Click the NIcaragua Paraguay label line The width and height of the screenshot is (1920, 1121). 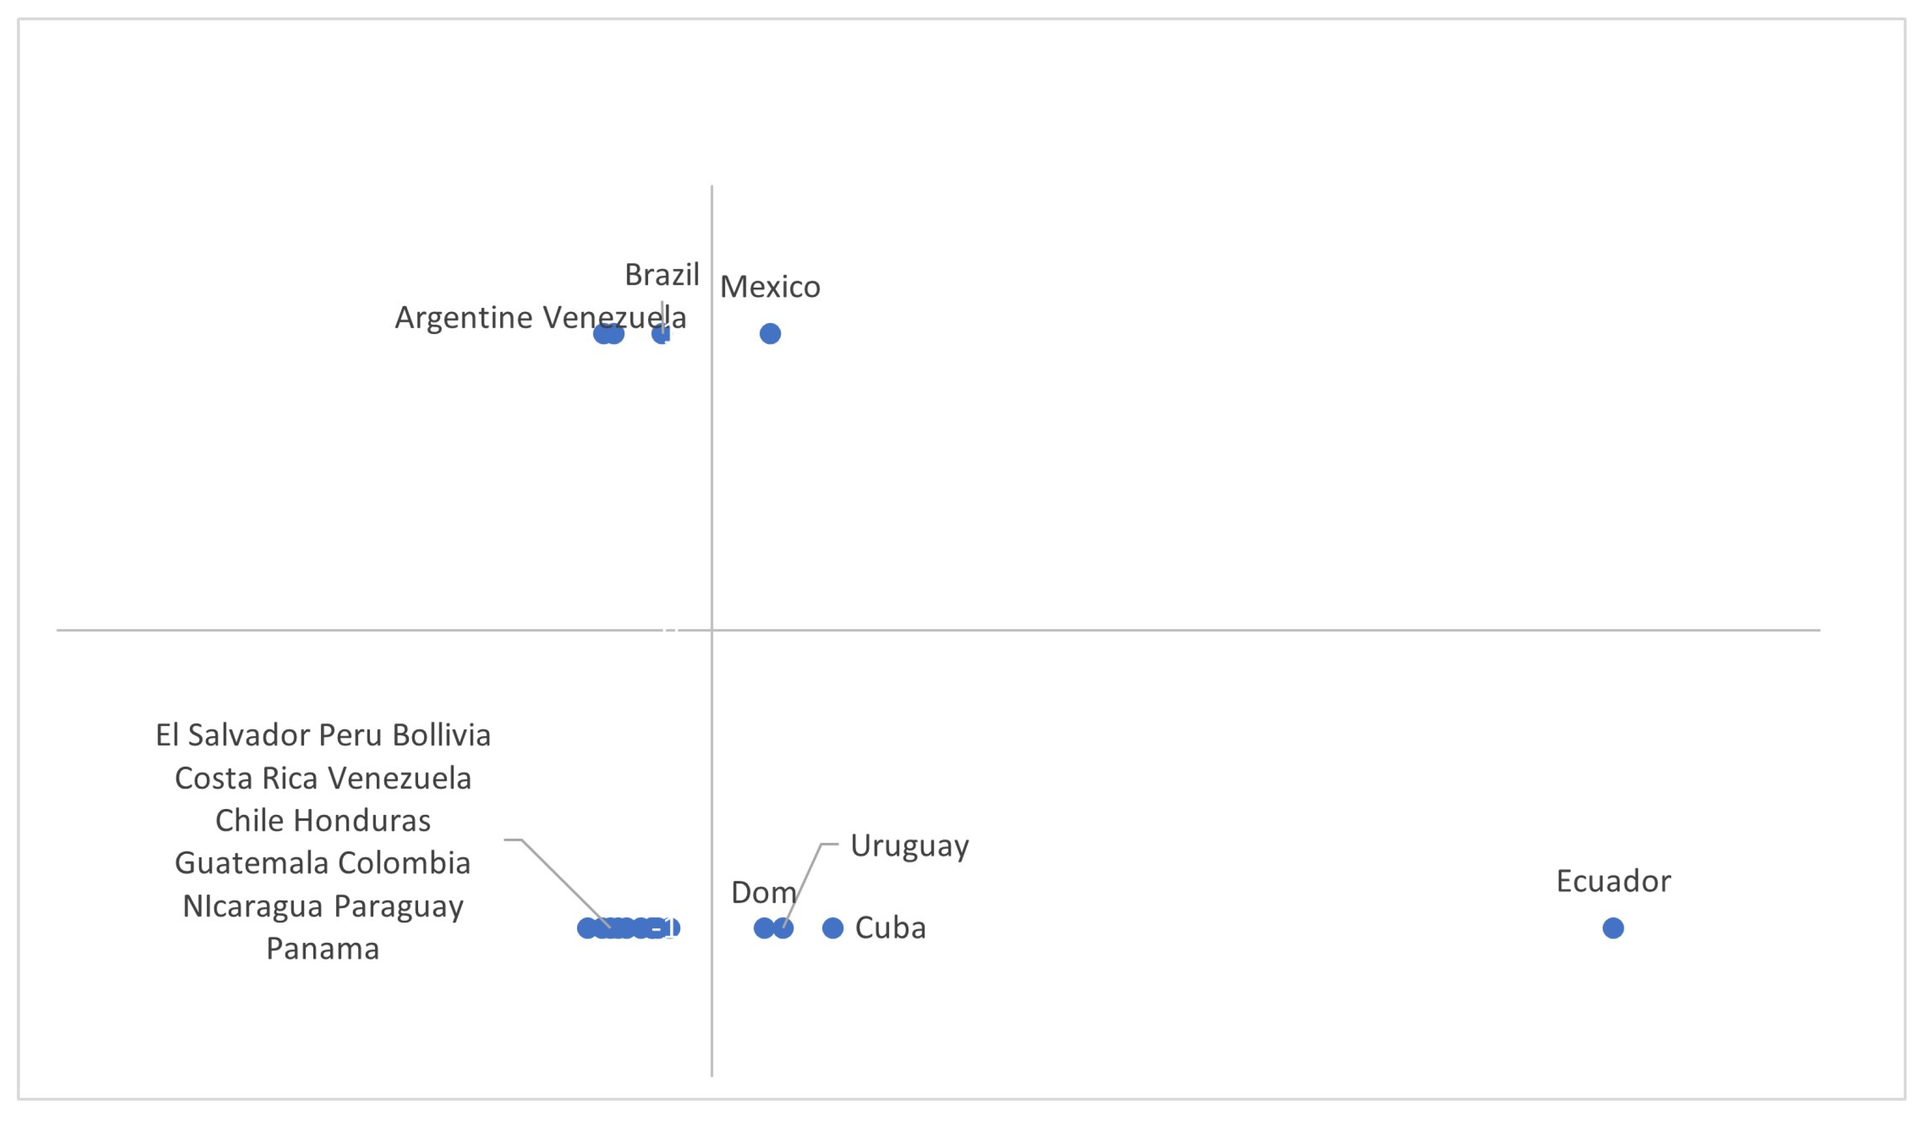(323, 906)
